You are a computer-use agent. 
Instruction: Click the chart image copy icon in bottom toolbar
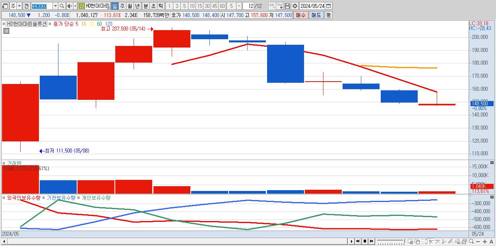click(464, 241)
